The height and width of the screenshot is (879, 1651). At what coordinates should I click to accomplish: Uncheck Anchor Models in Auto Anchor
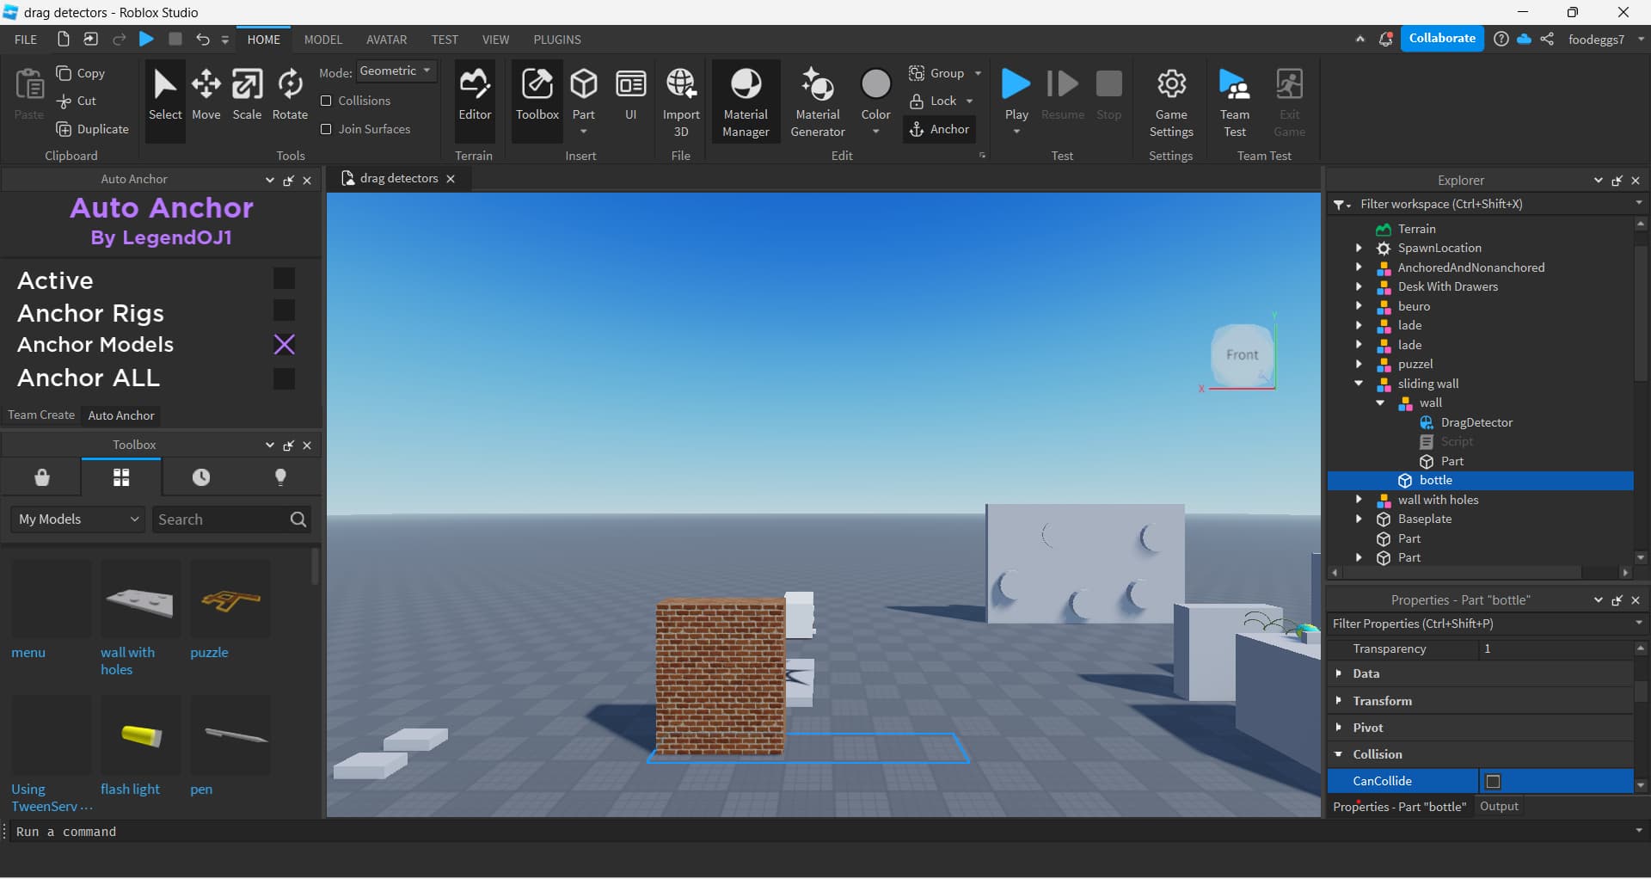pos(284,345)
